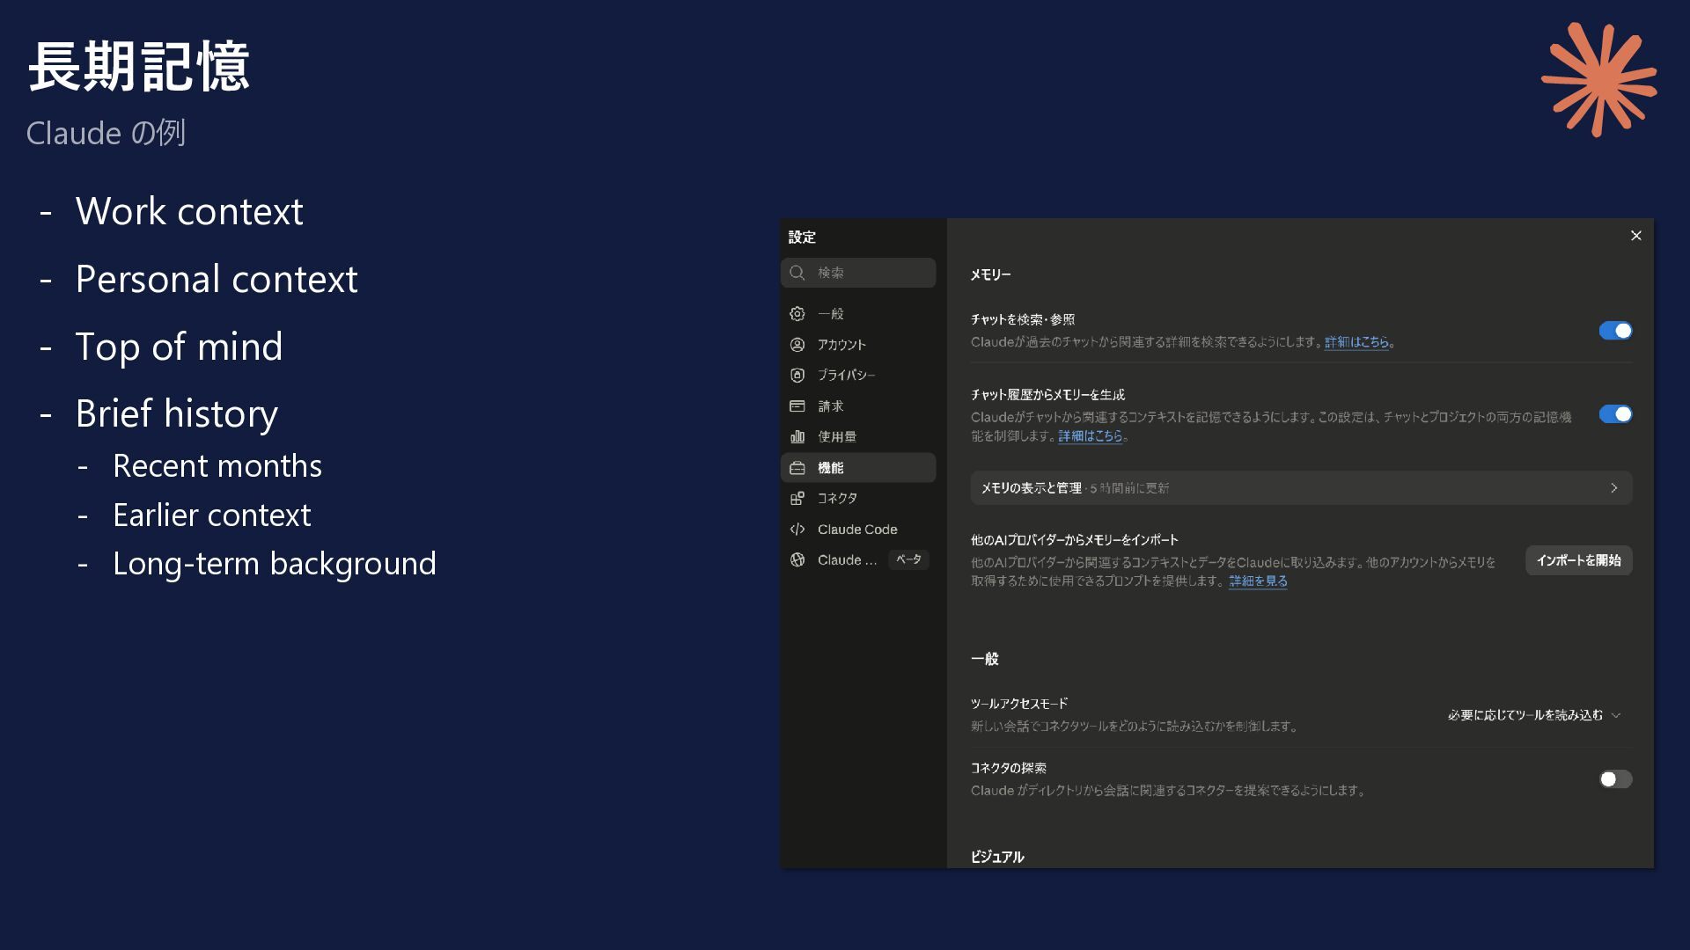1690x950 pixels.
Task: Click the Top of mind bullet
Action: coord(179,347)
